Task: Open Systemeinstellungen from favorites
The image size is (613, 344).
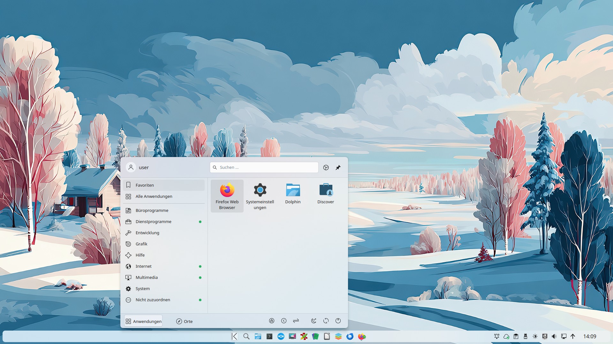Action: coord(260,195)
